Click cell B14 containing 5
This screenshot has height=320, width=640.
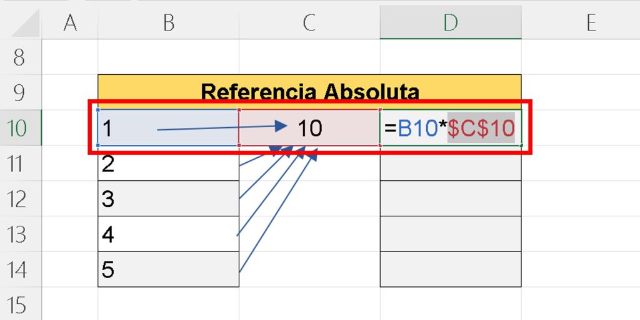pyautogui.click(x=169, y=269)
